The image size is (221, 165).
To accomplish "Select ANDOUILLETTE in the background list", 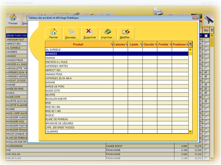I will pyautogui.click(x=16, y=68).
